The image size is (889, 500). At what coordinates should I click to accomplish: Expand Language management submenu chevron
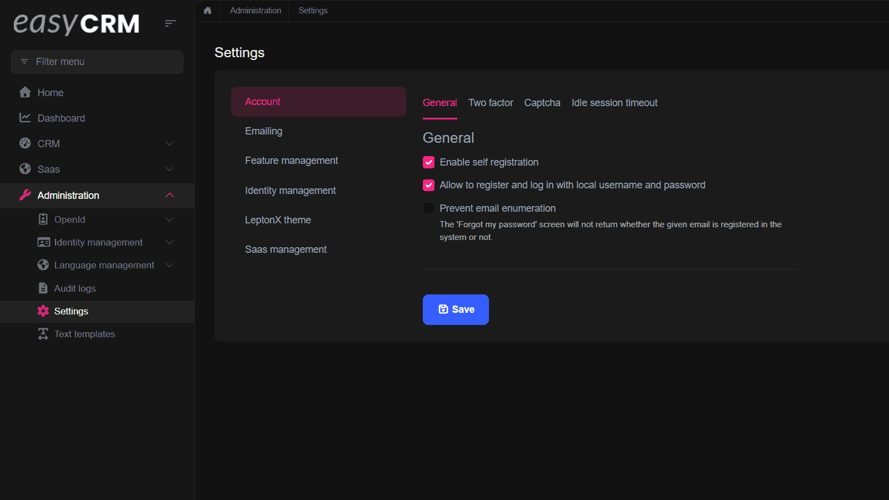(x=170, y=265)
